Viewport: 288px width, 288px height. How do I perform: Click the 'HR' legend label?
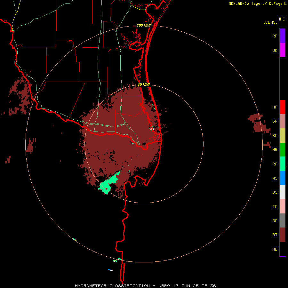click(x=275, y=150)
